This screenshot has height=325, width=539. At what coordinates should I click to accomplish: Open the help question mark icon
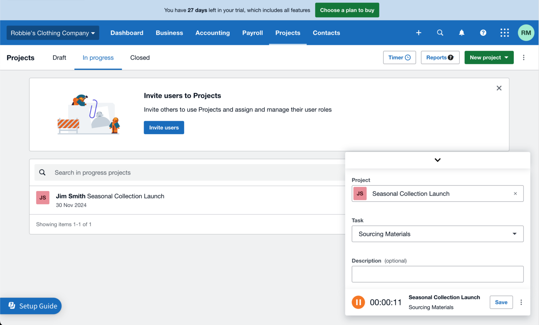[x=483, y=33]
